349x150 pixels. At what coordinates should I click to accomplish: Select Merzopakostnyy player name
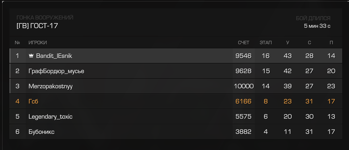click(50, 86)
